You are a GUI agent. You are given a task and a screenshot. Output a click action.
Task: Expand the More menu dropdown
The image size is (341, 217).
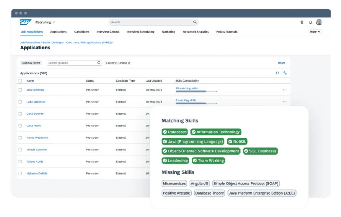click(315, 32)
